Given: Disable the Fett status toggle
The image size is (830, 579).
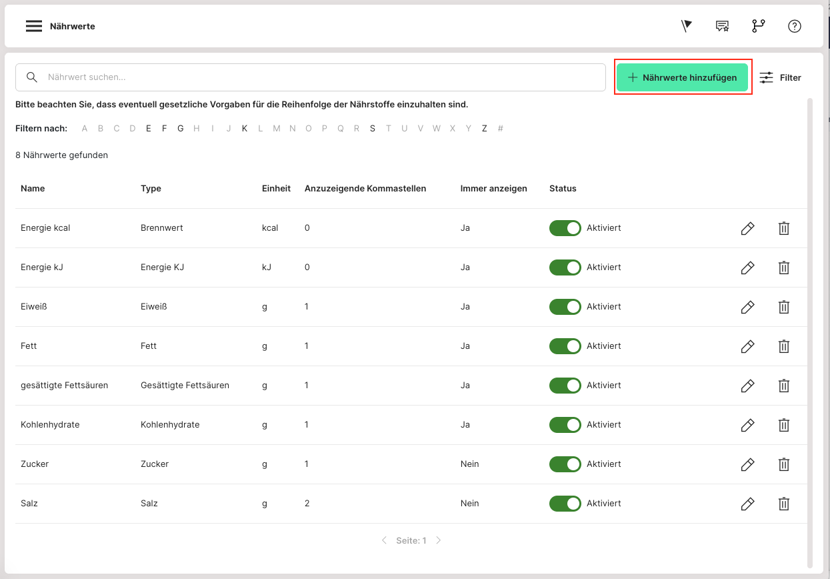Looking at the screenshot, I should 565,346.
